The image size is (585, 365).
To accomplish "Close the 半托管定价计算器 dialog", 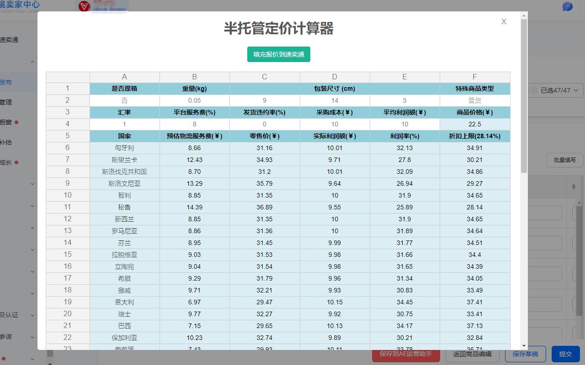I will 504,21.
